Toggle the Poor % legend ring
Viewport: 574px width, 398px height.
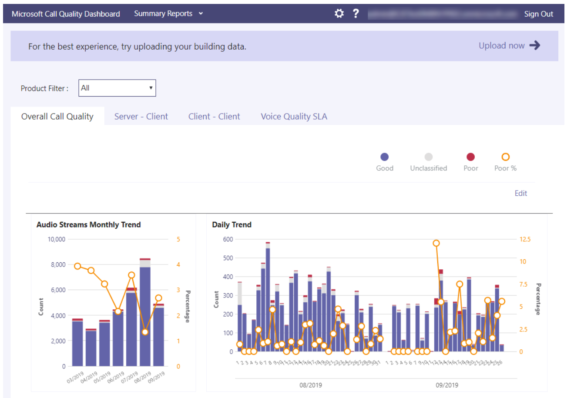(x=505, y=157)
